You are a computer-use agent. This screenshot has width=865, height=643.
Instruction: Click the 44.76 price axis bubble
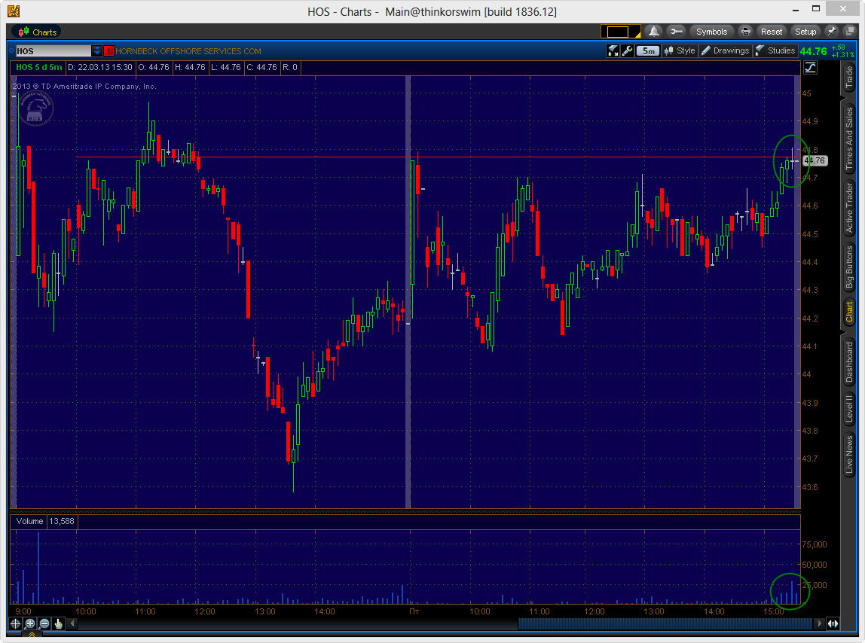815,160
